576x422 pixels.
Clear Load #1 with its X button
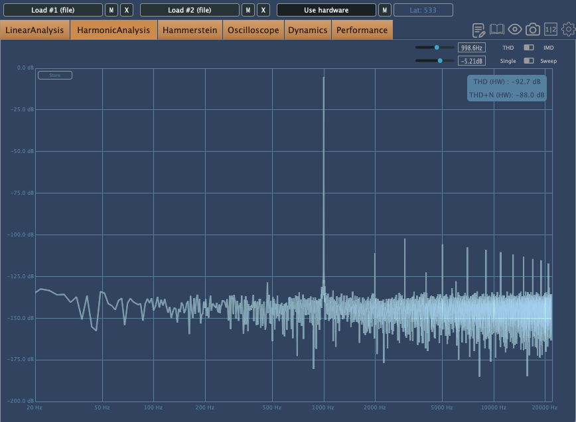(127, 10)
